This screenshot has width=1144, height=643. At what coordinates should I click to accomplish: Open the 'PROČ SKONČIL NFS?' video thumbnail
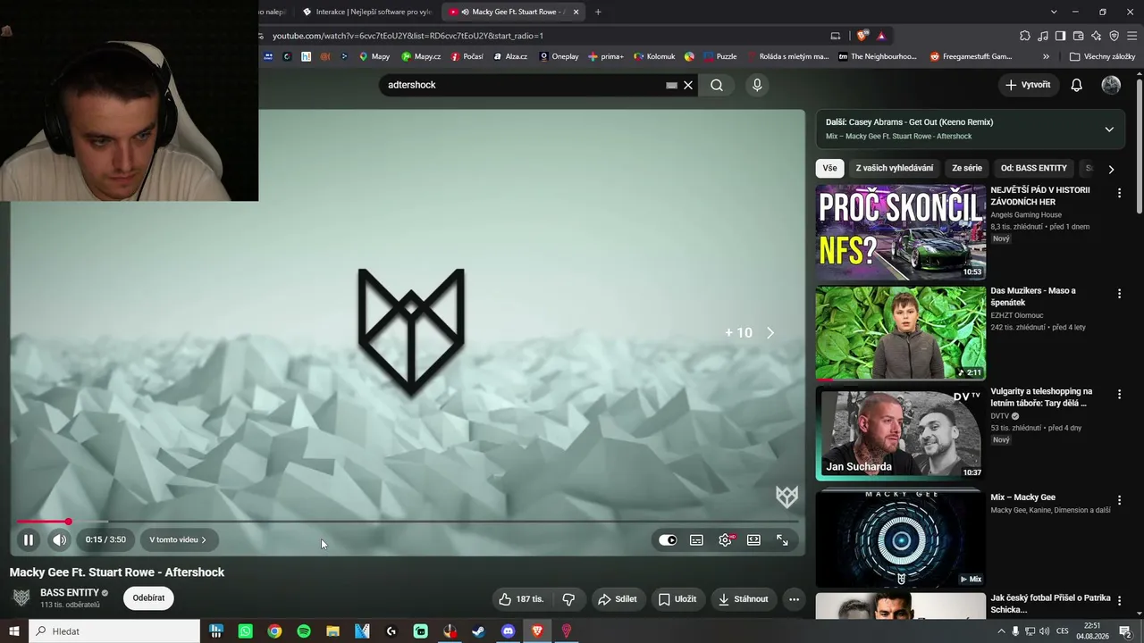900,232
